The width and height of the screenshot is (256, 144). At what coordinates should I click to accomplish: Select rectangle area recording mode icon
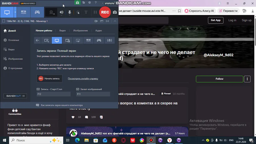[46, 40]
